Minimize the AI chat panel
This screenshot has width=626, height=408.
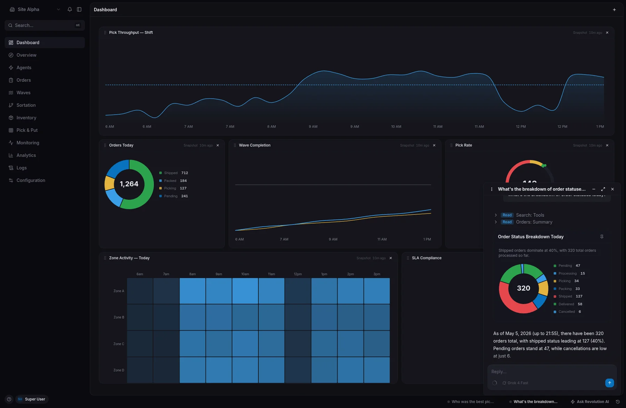tap(594, 189)
